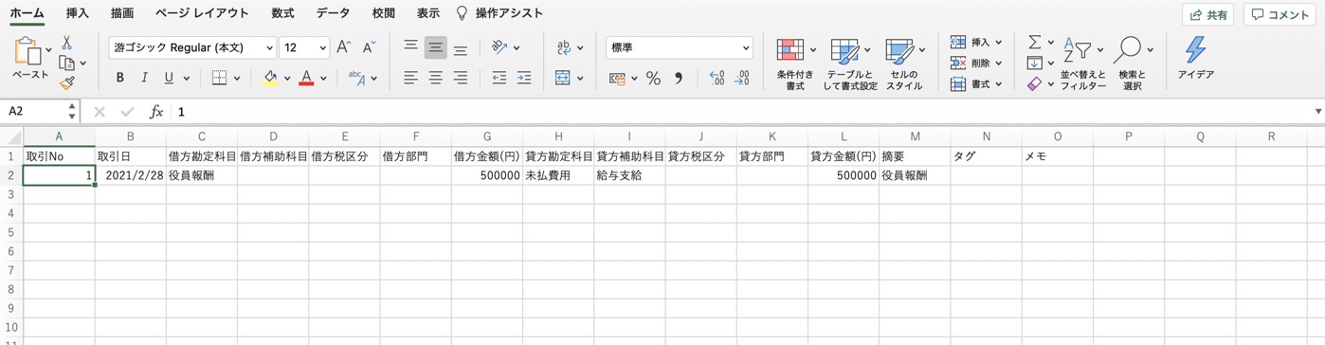Open the number format 標準 dropdown
Screen dimensions: 1325x345
point(680,47)
